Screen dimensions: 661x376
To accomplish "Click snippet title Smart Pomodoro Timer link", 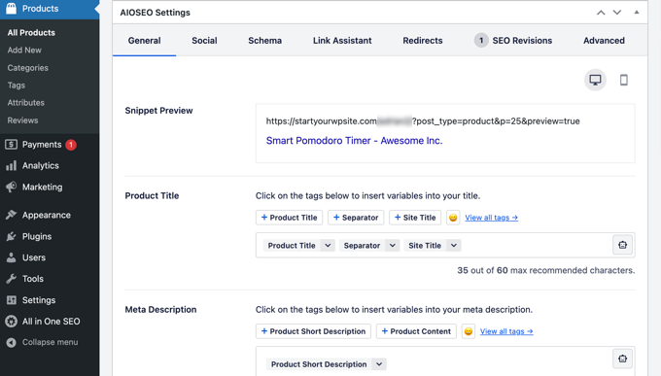I will point(354,141).
